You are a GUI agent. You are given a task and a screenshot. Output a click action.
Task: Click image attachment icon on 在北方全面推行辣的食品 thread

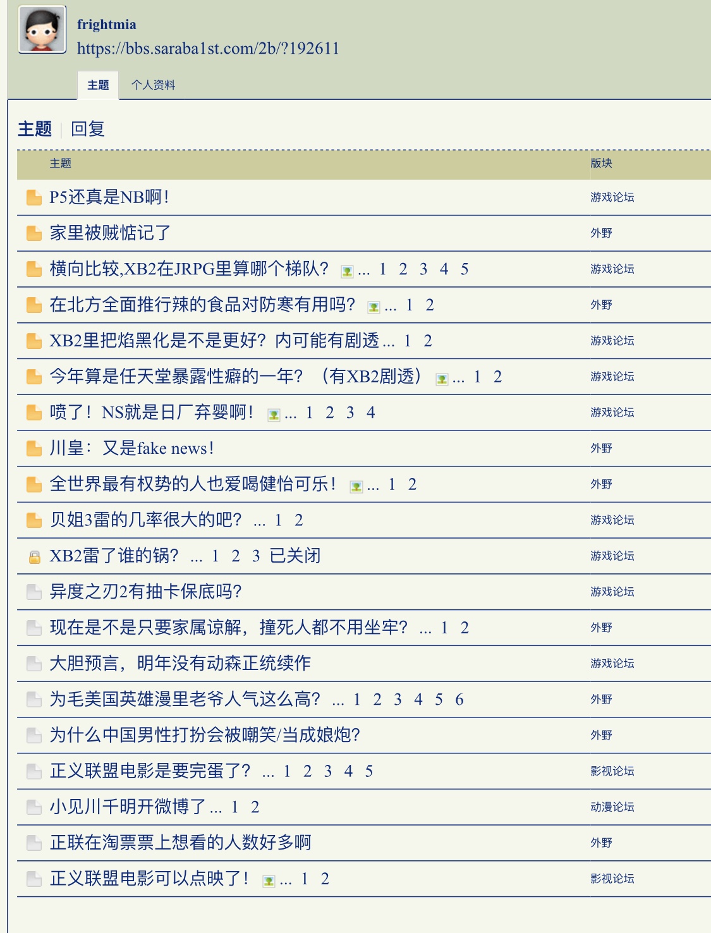374,307
